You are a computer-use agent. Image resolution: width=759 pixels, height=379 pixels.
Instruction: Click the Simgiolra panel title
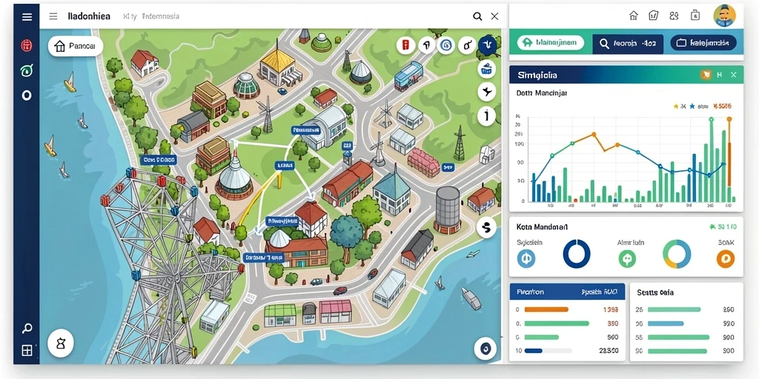[x=537, y=75]
